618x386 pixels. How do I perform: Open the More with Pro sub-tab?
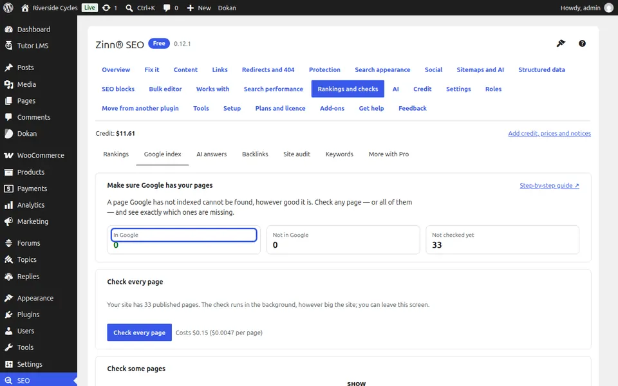pyautogui.click(x=389, y=154)
